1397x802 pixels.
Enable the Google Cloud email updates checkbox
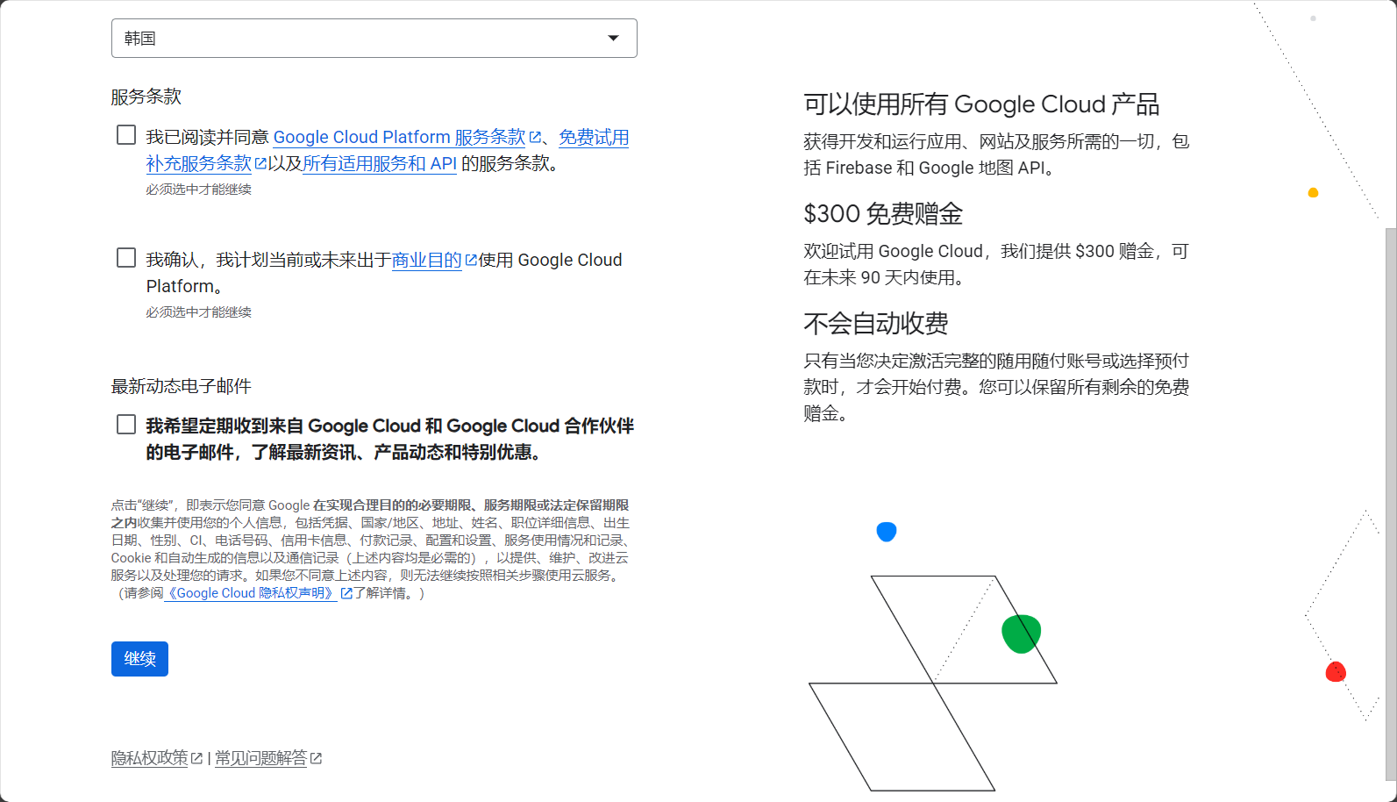click(126, 425)
